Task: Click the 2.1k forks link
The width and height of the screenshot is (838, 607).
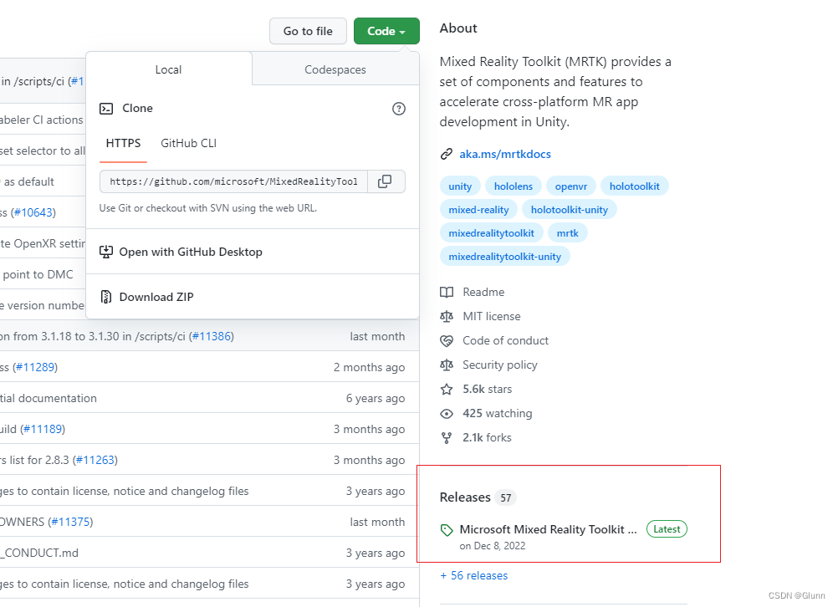Action: coord(487,437)
